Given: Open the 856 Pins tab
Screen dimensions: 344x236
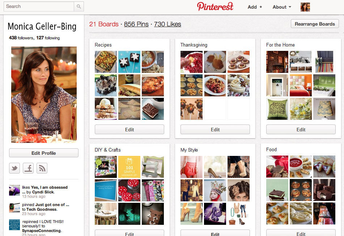Looking at the screenshot, I should pos(136,24).
